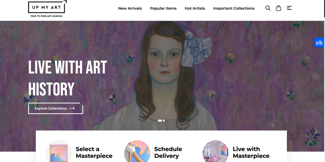Click the pink room circle icon
This screenshot has width=325, height=162.
pyautogui.click(x=216, y=152)
